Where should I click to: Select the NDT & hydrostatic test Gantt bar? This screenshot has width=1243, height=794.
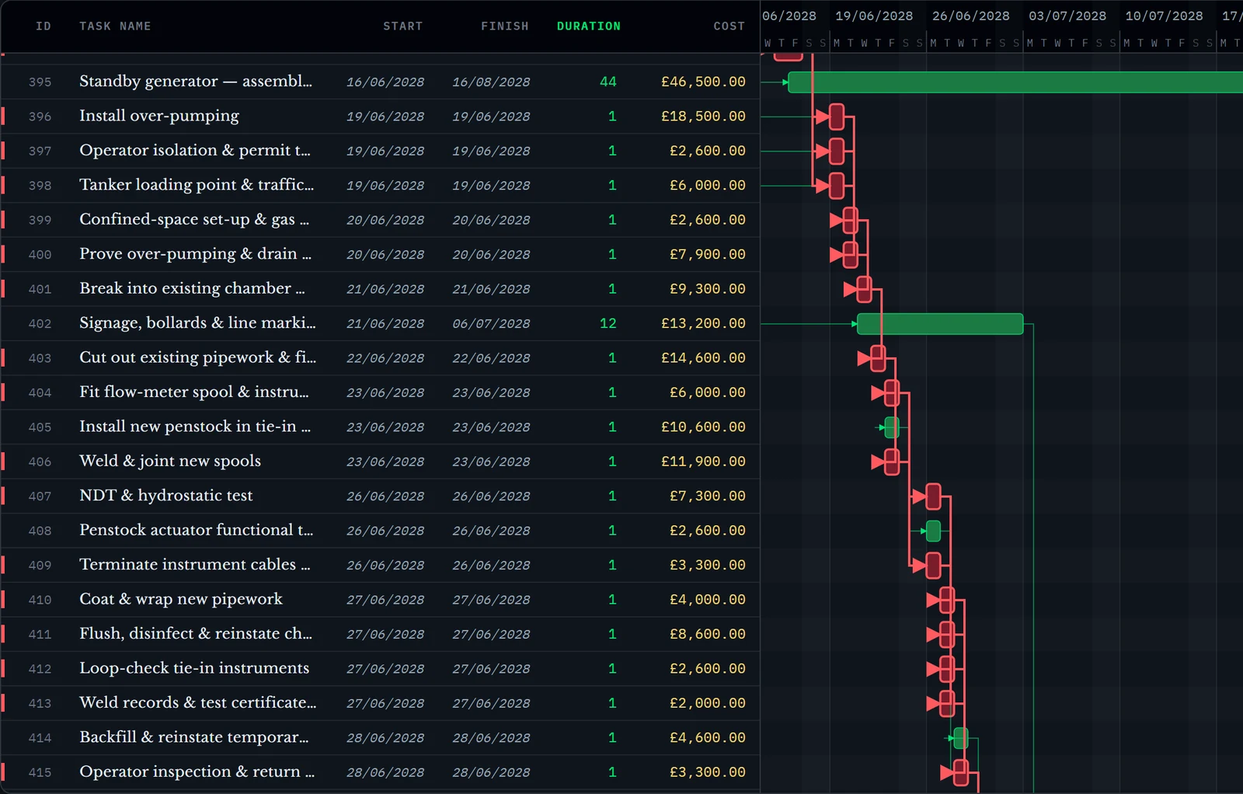934,496
